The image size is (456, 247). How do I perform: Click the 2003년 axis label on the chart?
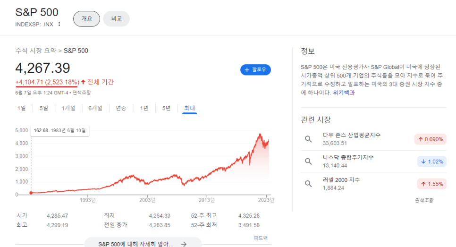click(x=147, y=200)
